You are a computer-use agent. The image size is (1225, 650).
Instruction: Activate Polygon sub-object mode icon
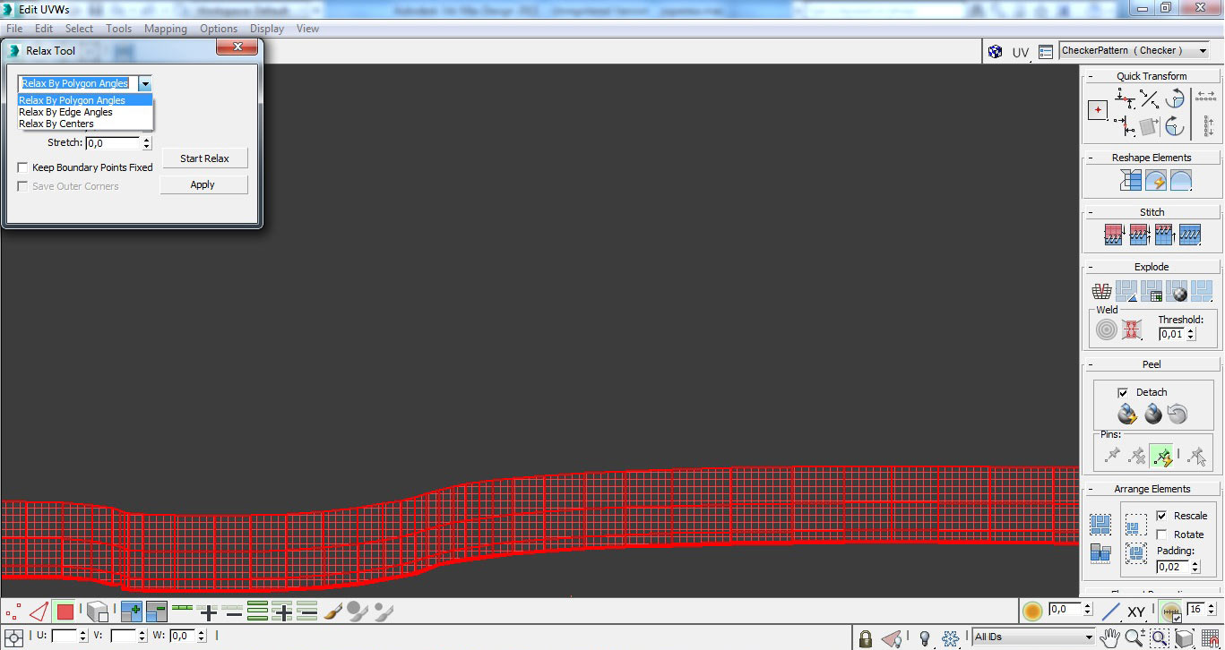pos(65,612)
